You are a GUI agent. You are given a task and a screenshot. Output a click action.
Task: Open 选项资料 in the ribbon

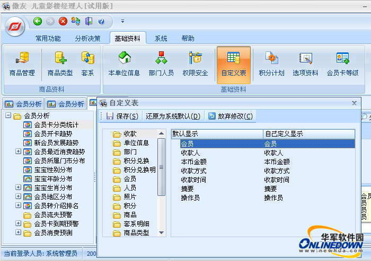tap(305, 64)
